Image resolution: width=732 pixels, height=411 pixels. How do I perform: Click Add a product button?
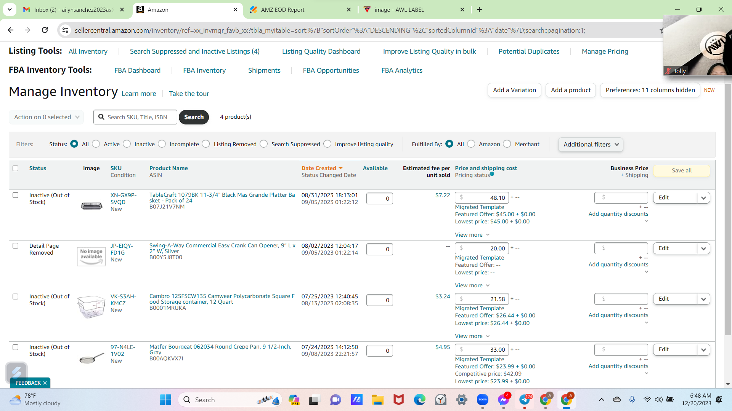pos(571,90)
